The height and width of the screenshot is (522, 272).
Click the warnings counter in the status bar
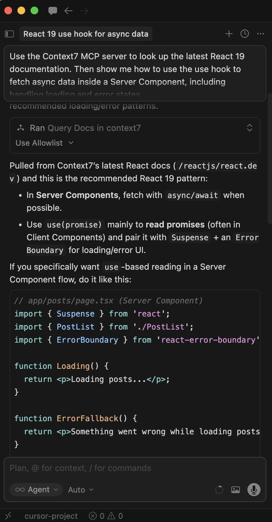pyautogui.click(x=115, y=515)
